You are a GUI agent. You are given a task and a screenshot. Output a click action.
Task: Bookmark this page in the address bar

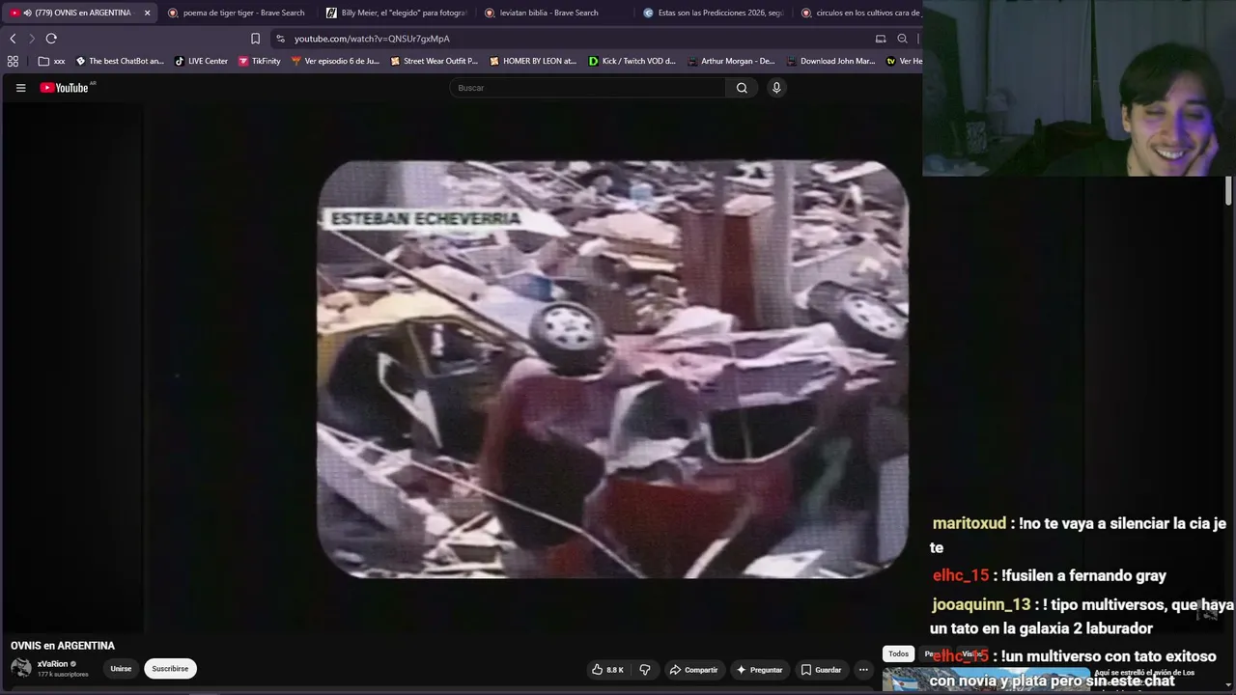(x=255, y=39)
